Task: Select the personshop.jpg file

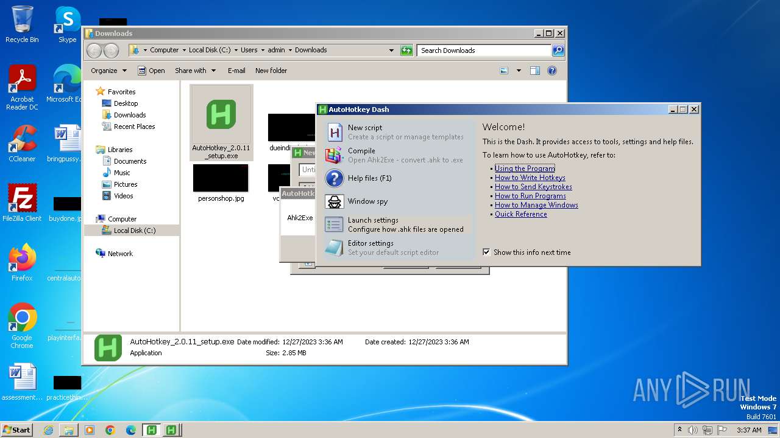Action: (x=221, y=183)
